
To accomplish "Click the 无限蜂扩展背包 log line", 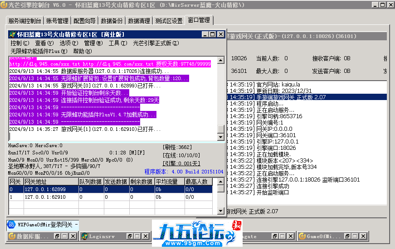I will point(99,78).
